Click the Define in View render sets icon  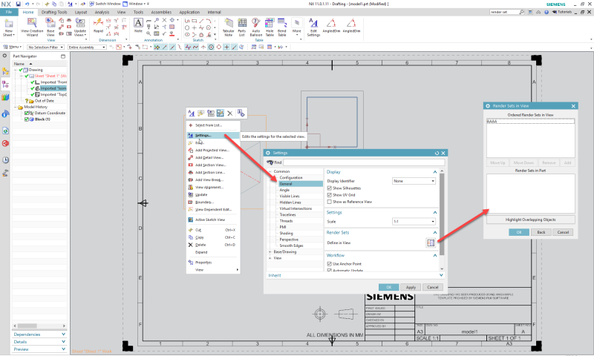point(431,243)
